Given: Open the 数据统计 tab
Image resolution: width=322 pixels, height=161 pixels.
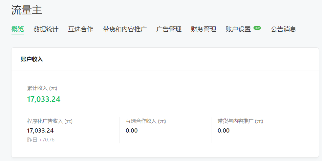Looking at the screenshot, I should 46,29.
